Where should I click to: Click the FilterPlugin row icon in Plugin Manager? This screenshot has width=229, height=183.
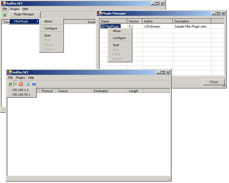coord(102,26)
